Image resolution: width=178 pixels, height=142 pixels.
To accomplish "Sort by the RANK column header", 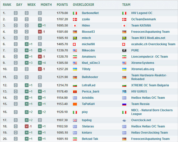I will pyautogui.click(x=7, y=5).
